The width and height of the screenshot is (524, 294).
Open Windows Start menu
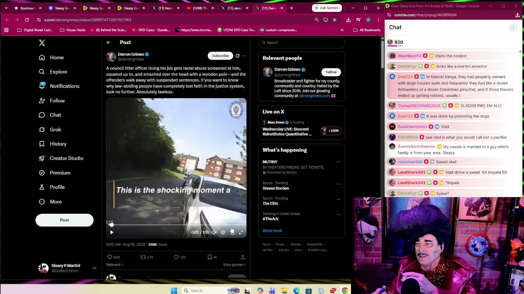point(174,291)
